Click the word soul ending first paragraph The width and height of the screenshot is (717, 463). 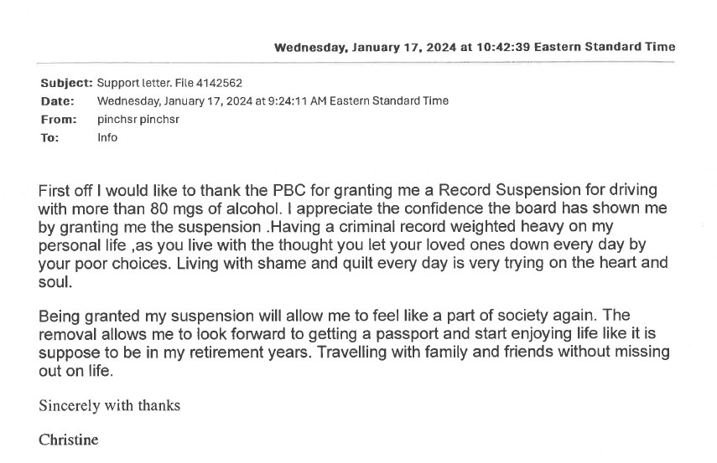pyautogui.click(x=55, y=281)
